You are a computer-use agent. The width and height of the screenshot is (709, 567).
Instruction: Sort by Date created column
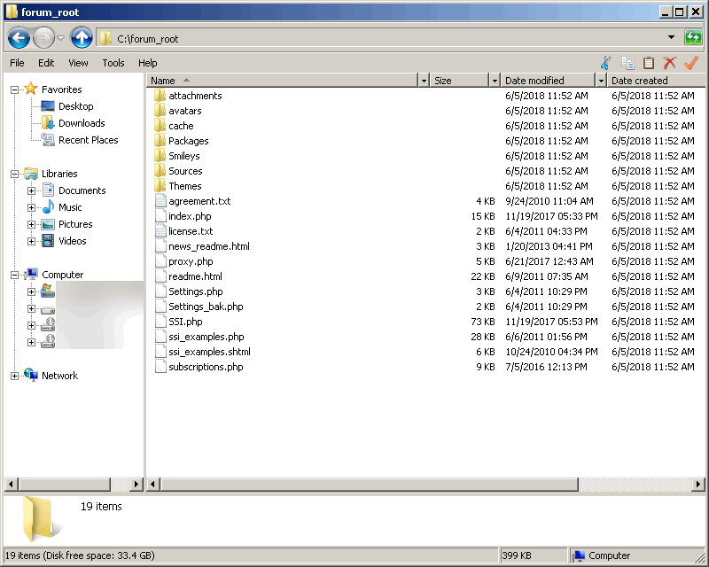pos(656,81)
